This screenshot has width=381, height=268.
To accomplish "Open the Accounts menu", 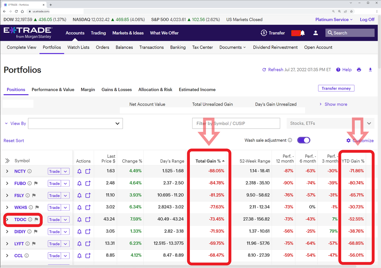I will [x=75, y=33].
